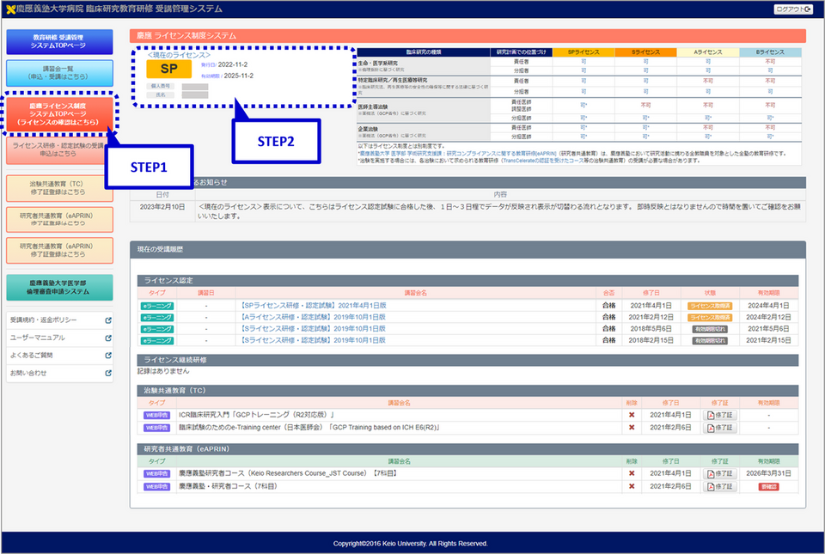Click the WEB申告 badge in ICR臨床研究入門 row
This screenshot has width=825, height=554.
click(156, 415)
